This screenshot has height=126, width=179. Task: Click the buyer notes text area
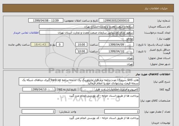79,121
